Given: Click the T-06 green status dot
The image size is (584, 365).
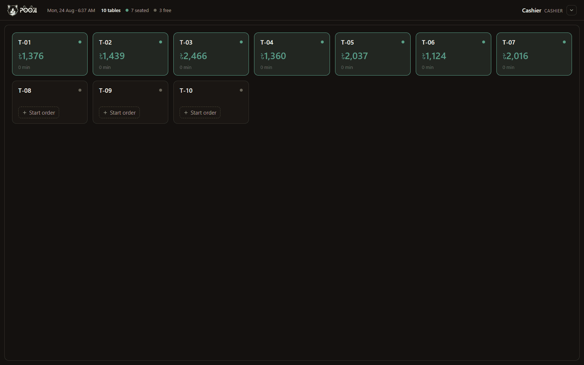Looking at the screenshot, I should point(484,42).
